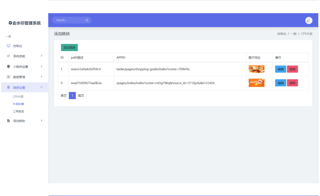Click the 去水印管理系统 logo icon

pyautogui.click(x=10, y=23)
